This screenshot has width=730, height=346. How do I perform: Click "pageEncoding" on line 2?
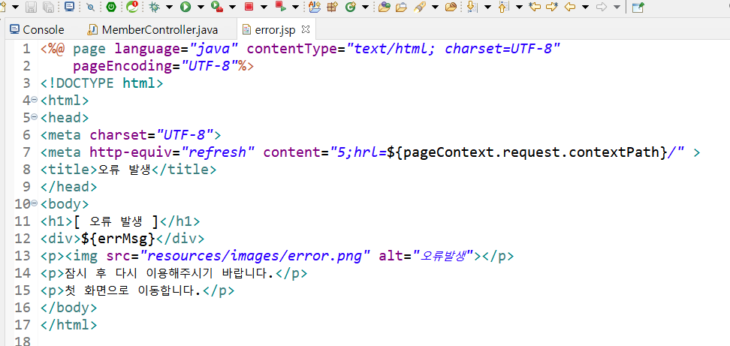tap(122, 66)
